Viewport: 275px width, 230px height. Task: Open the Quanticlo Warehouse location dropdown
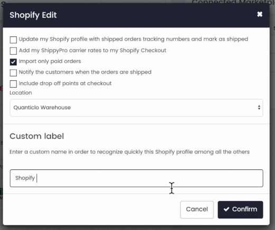coord(136,108)
